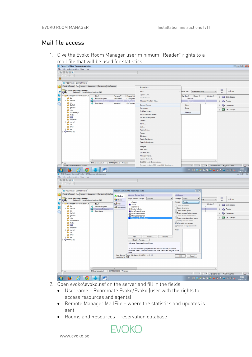Toggle the Delete documents checkbox
The image size is (252, 357).
point(176,208)
